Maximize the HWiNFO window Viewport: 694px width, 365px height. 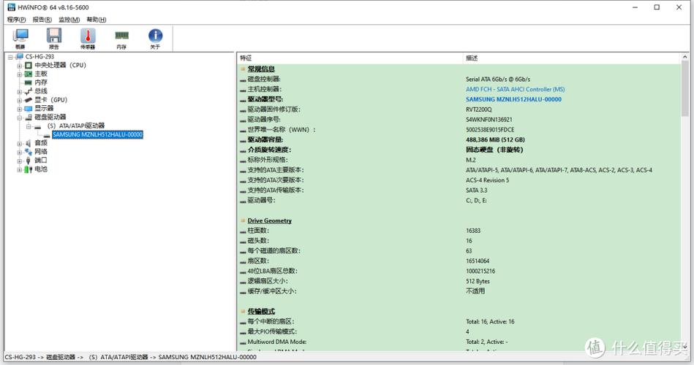(657, 7)
